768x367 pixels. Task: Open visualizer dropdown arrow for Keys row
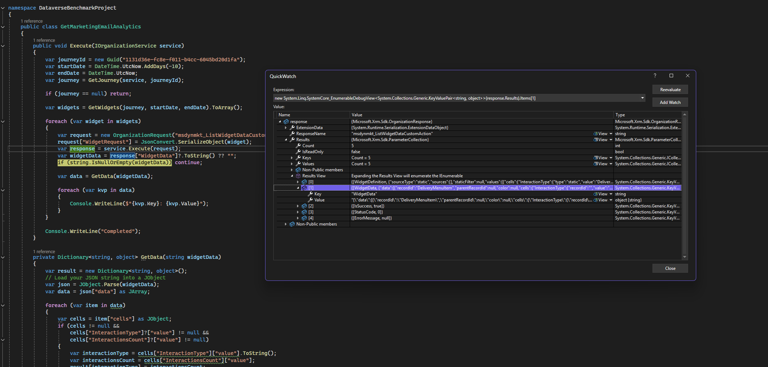click(x=611, y=158)
